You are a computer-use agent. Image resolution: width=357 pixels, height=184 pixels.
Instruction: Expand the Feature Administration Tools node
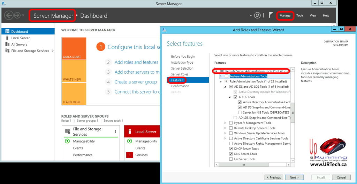tap(221, 76)
